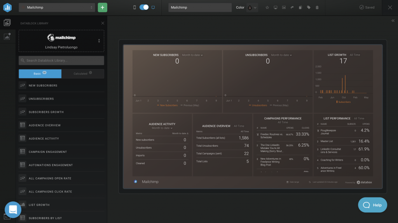
Task: Select the desktop monitor view icon
Action: (x=153, y=7)
